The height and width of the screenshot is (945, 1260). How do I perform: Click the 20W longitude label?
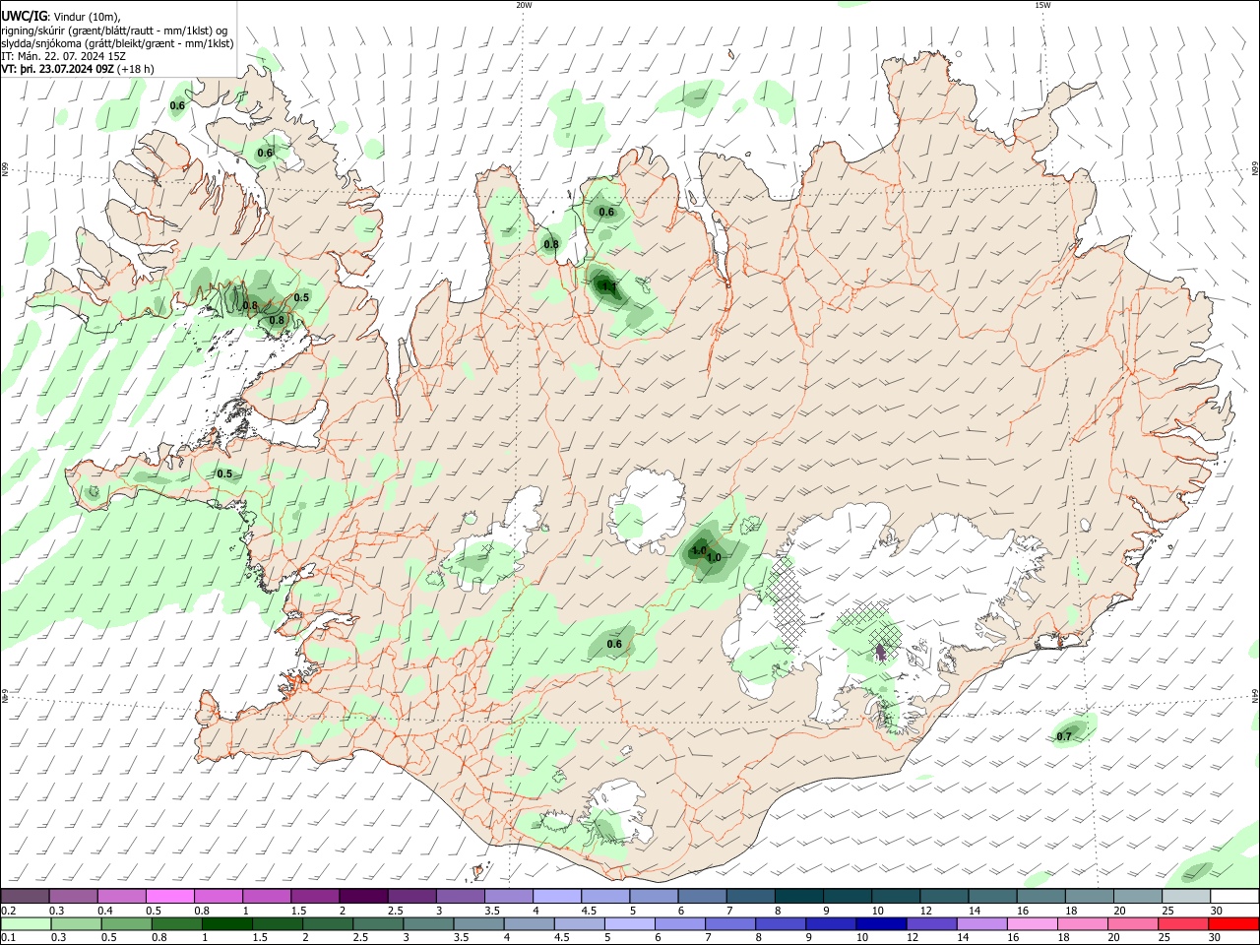click(525, 5)
